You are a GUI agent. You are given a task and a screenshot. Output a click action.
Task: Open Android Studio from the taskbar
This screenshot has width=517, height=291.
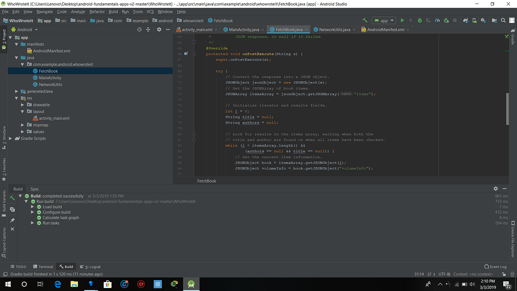[191, 284]
